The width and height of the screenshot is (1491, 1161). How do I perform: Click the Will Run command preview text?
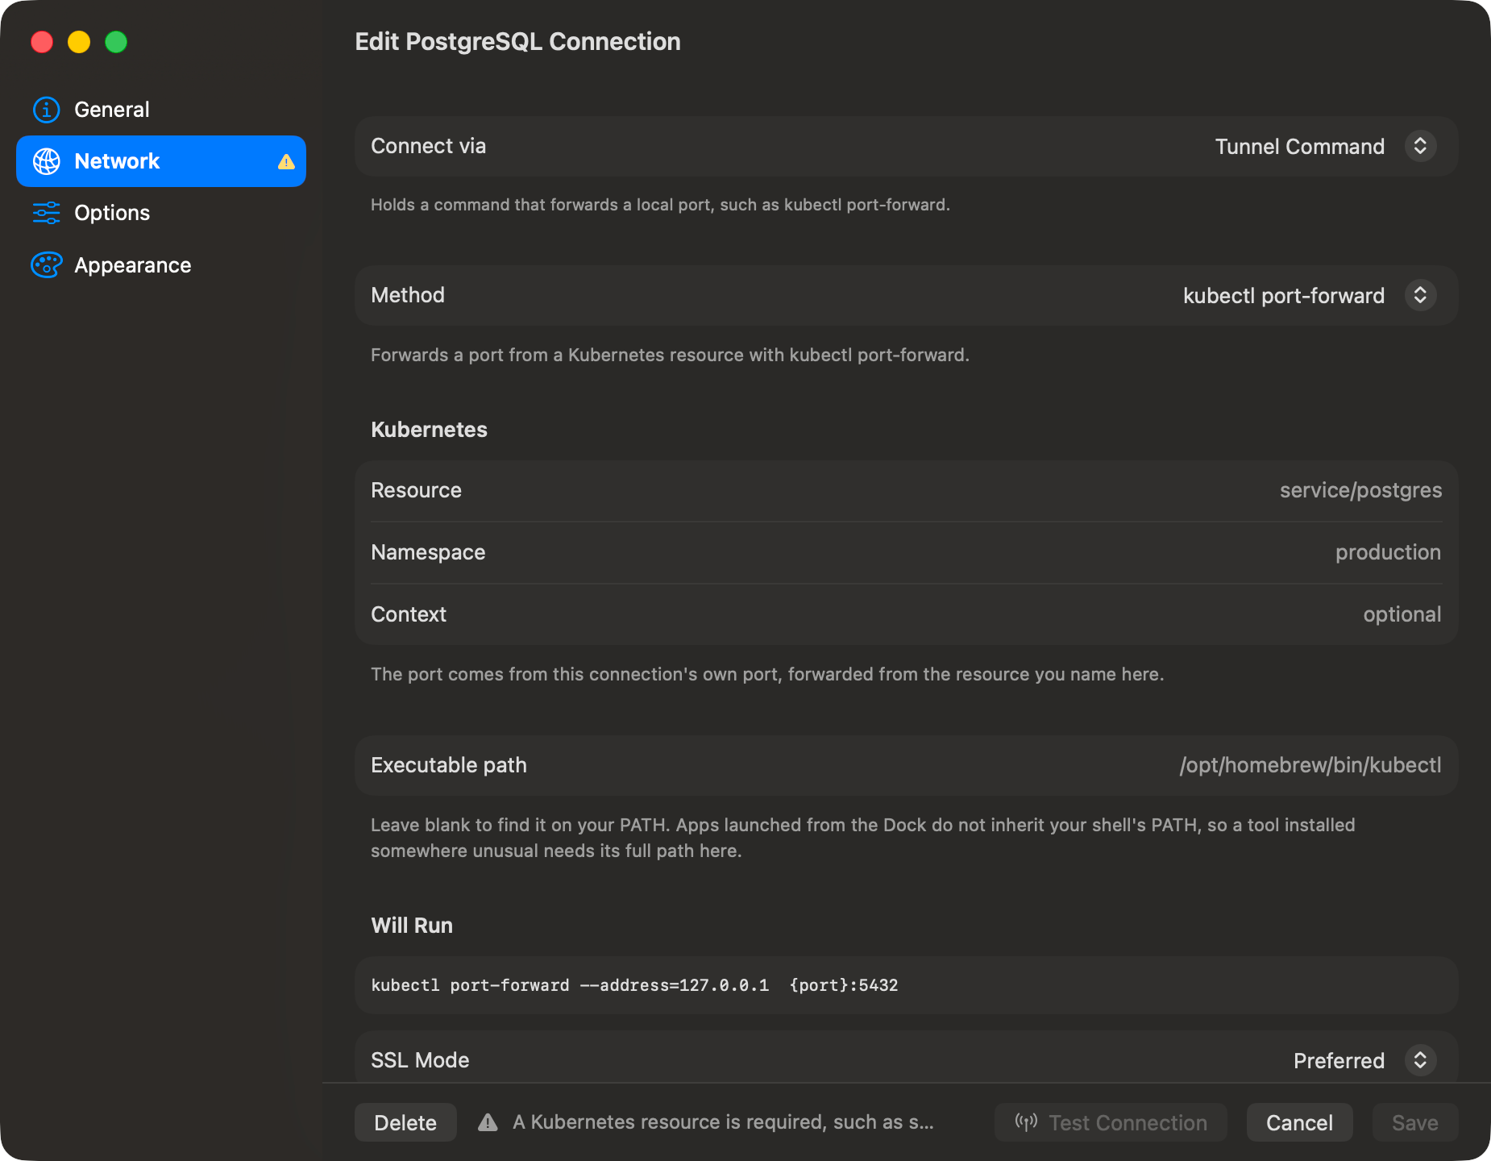click(x=634, y=985)
